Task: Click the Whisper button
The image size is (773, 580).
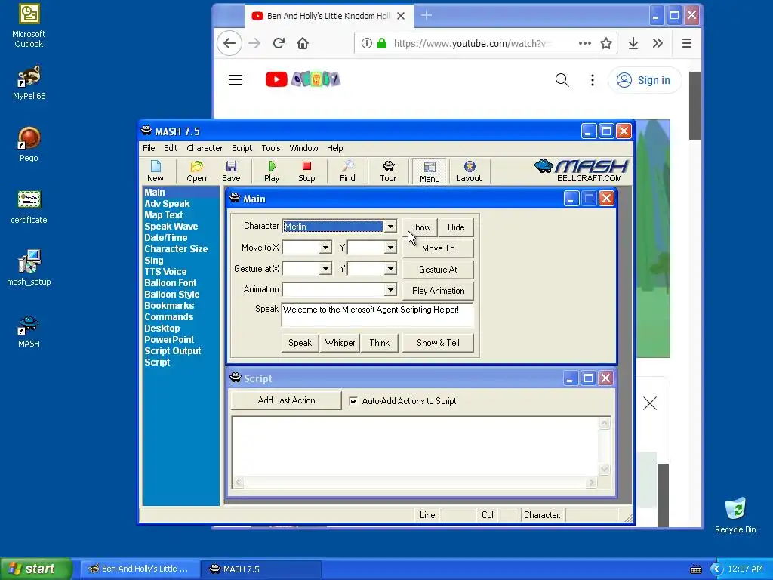Action: pyautogui.click(x=340, y=343)
